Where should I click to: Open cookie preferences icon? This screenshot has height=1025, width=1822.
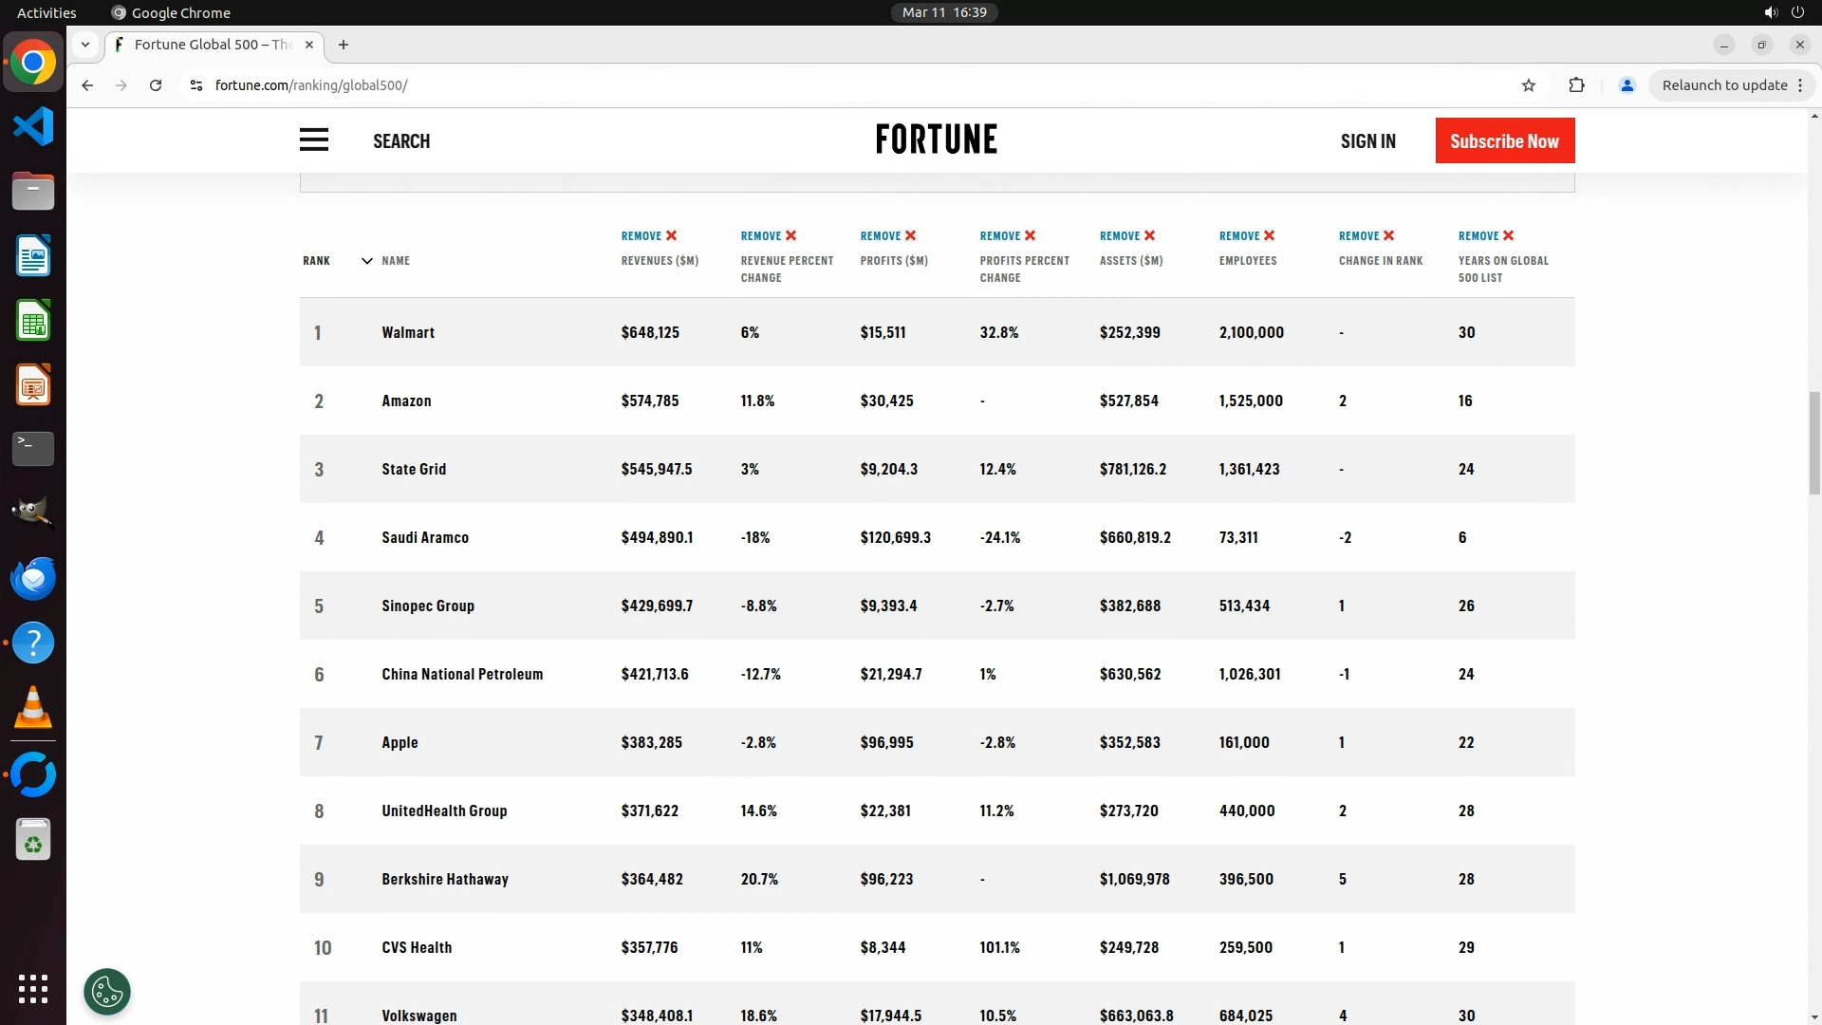point(107,992)
